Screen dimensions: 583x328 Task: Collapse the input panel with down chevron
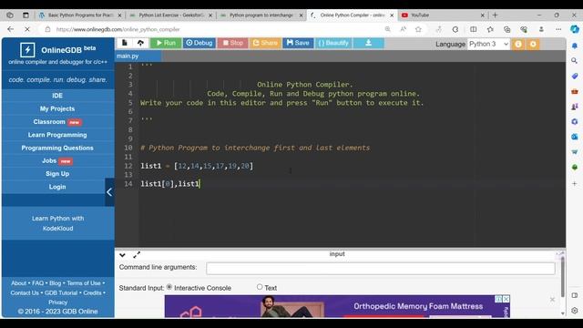[x=122, y=255]
